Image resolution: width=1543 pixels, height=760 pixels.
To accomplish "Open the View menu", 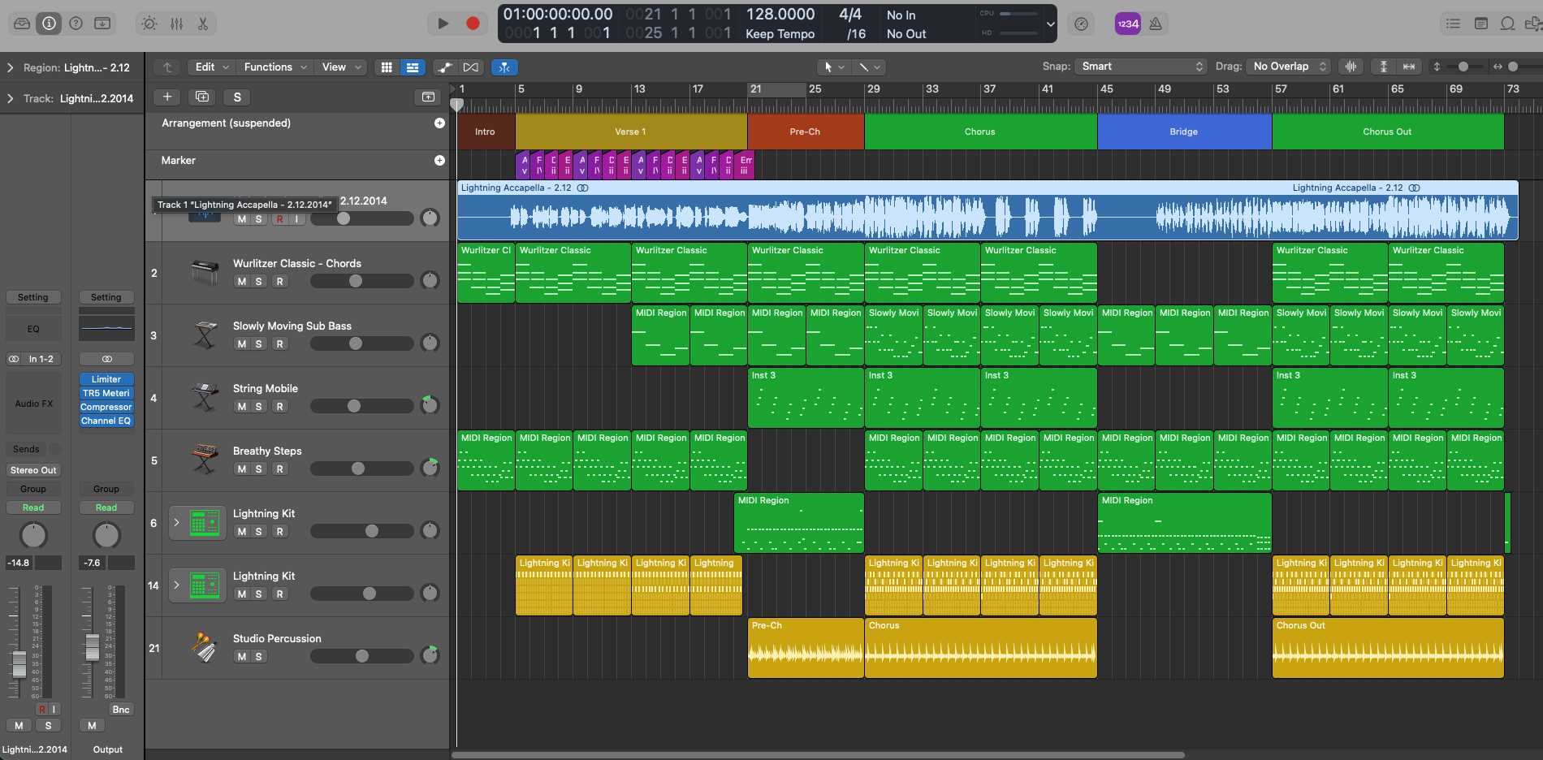I will (341, 67).
